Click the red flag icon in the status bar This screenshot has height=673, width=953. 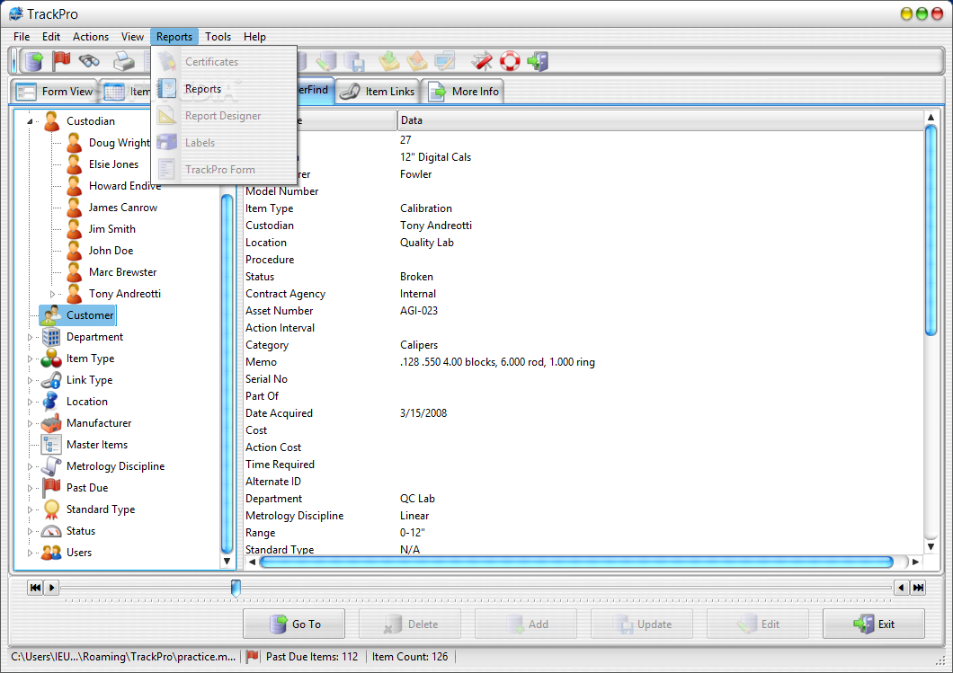click(253, 657)
